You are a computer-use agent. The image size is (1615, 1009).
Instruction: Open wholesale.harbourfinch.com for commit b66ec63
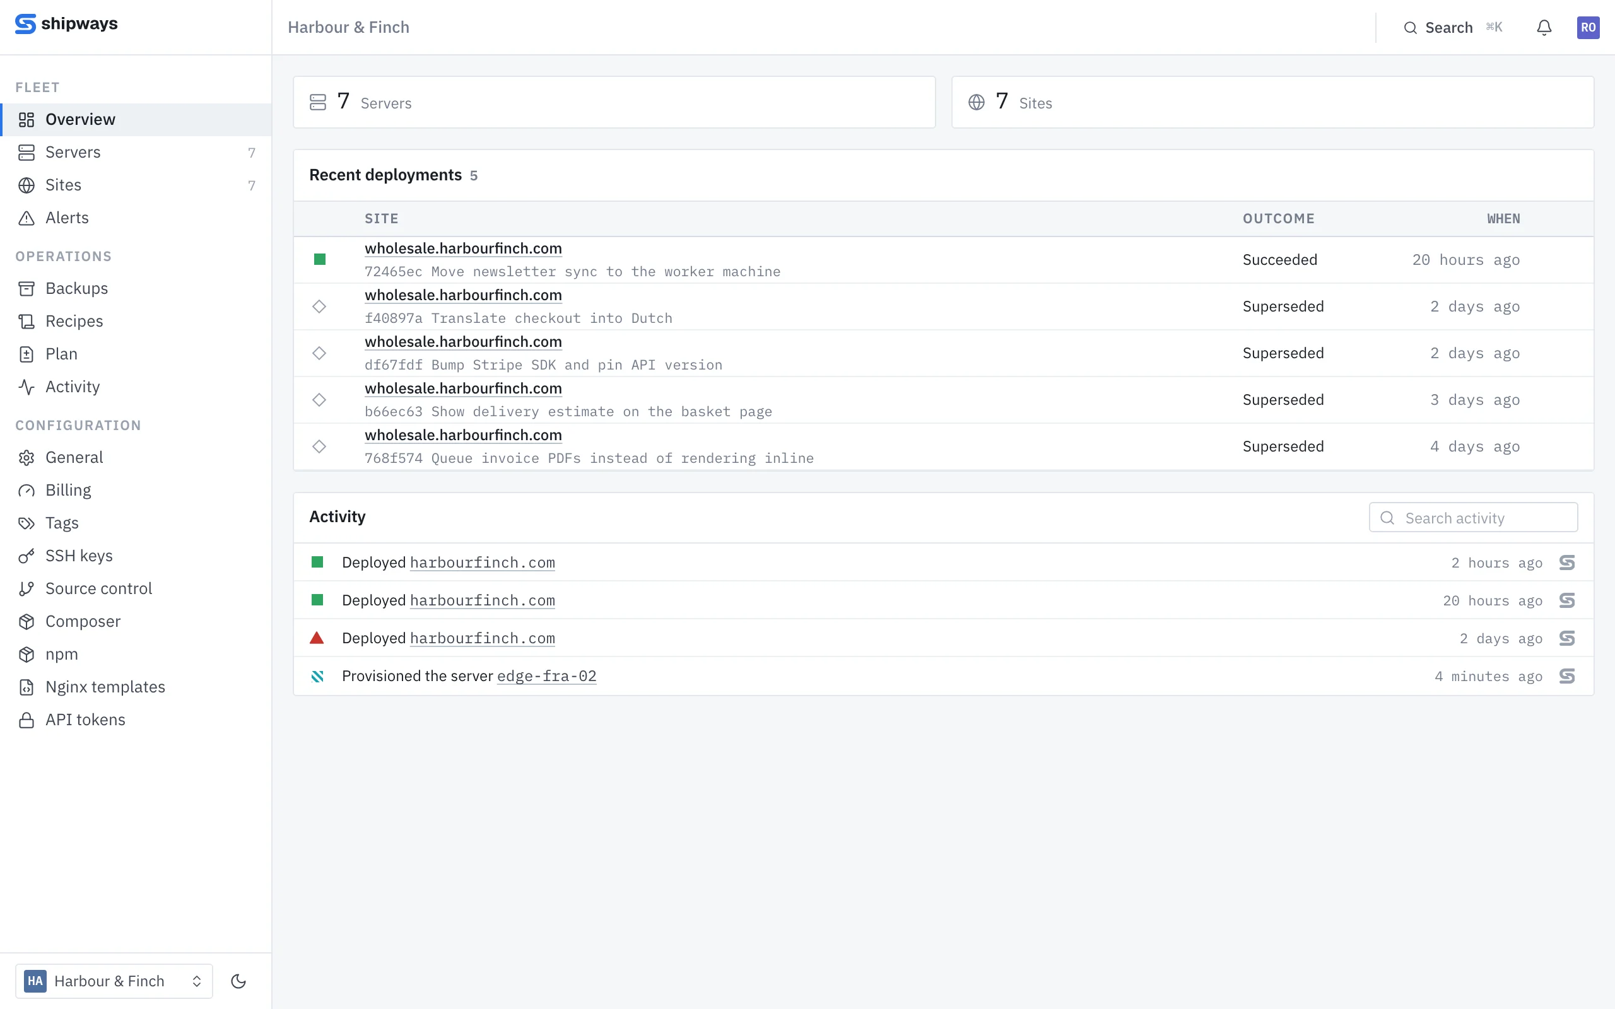pyautogui.click(x=463, y=388)
